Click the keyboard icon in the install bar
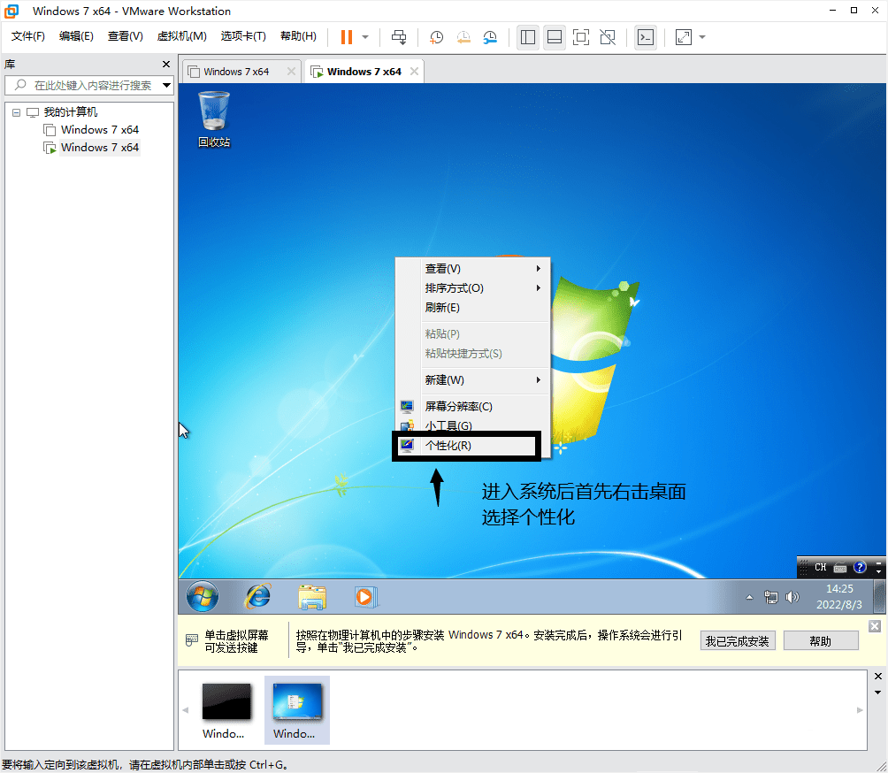 click(x=192, y=641)
